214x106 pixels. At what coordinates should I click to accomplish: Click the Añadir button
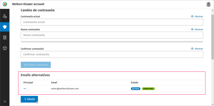coord(29,99)
